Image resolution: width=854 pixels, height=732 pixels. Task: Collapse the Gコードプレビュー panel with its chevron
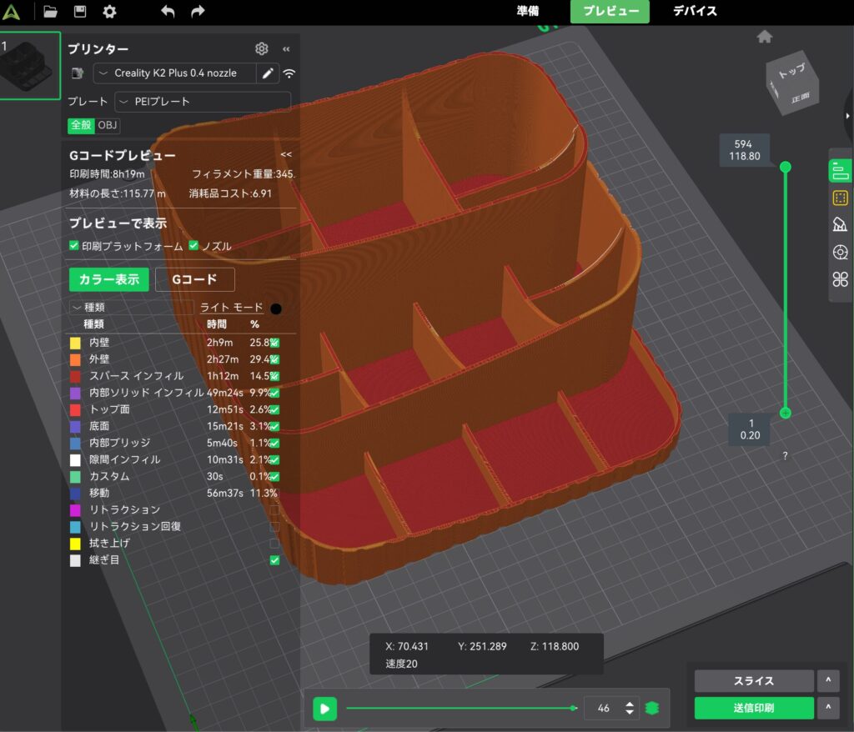tap(286, 155)
